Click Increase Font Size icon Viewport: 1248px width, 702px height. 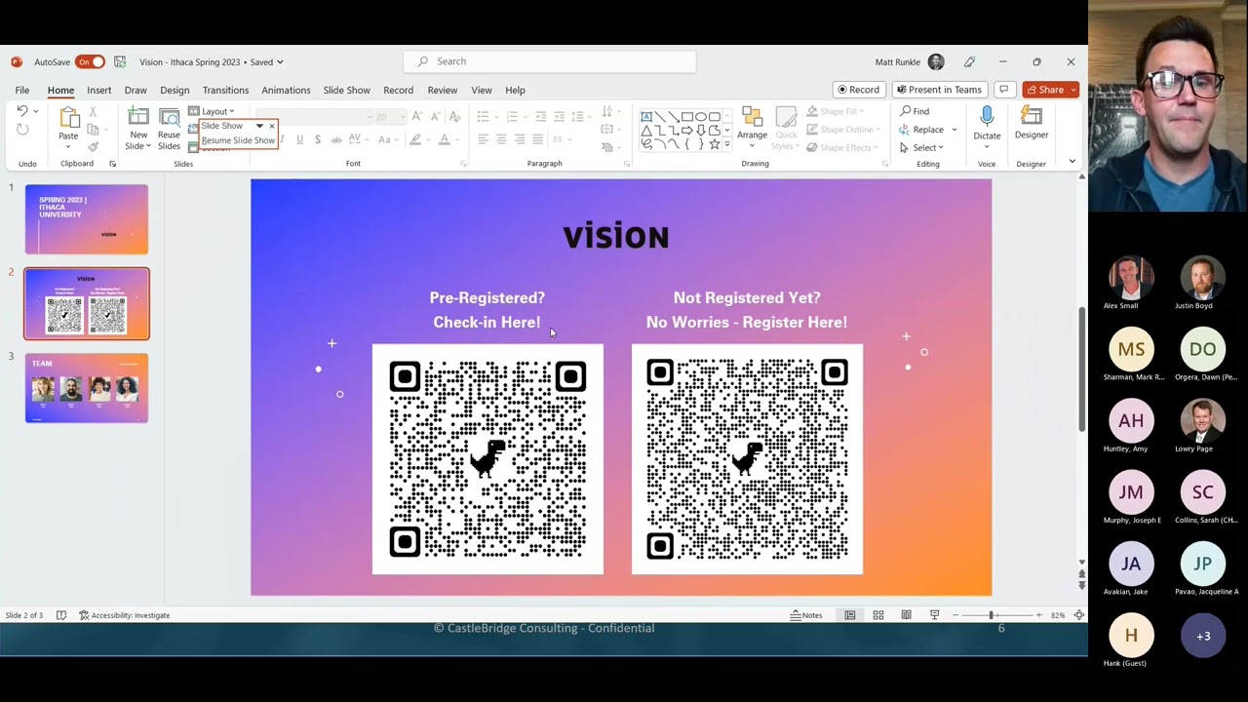tap(417, 116)
